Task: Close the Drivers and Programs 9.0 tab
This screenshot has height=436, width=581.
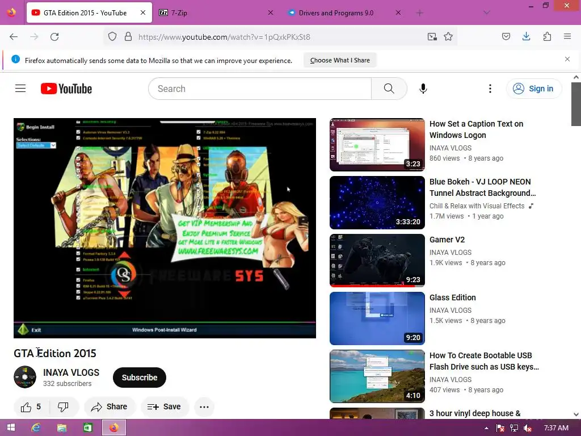Action: tap(398, 12)
